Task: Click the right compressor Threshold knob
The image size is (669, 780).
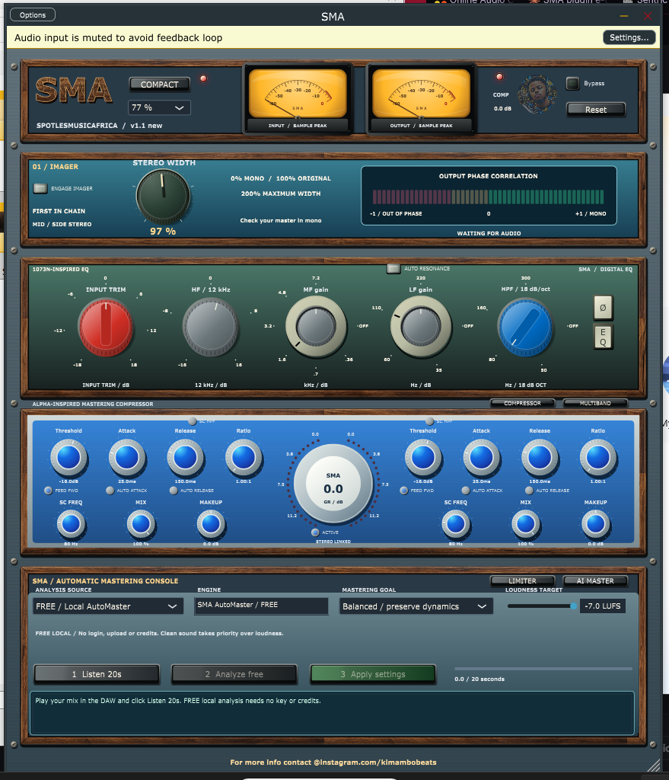Action: pos(423,457)
